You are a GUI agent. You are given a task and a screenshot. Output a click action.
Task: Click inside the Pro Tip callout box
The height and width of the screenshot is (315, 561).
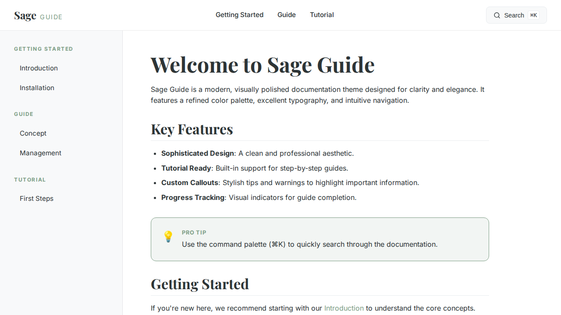(x=320, y=239)
